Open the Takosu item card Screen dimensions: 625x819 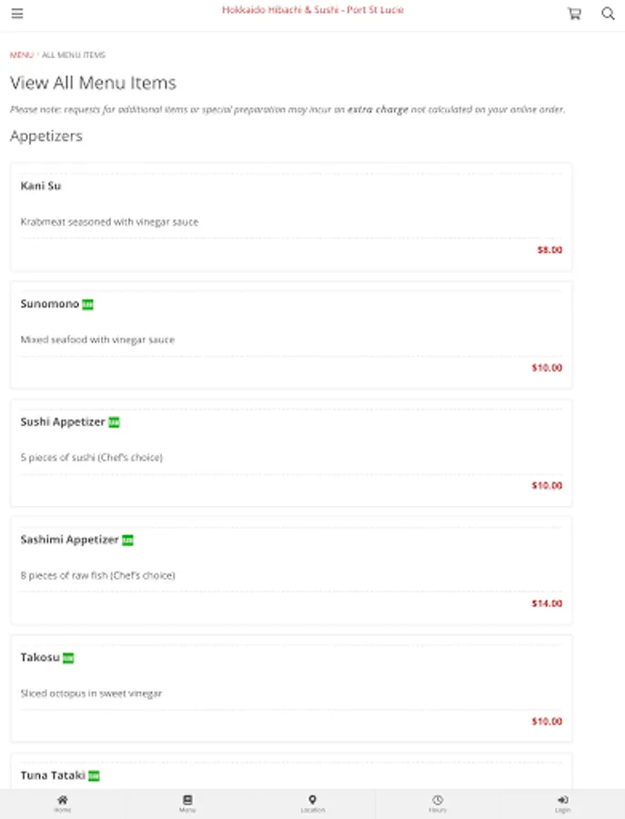click(x=291, y=688)
